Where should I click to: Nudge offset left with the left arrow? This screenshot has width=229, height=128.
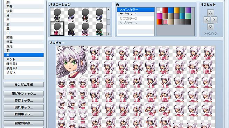pos(207,20)
